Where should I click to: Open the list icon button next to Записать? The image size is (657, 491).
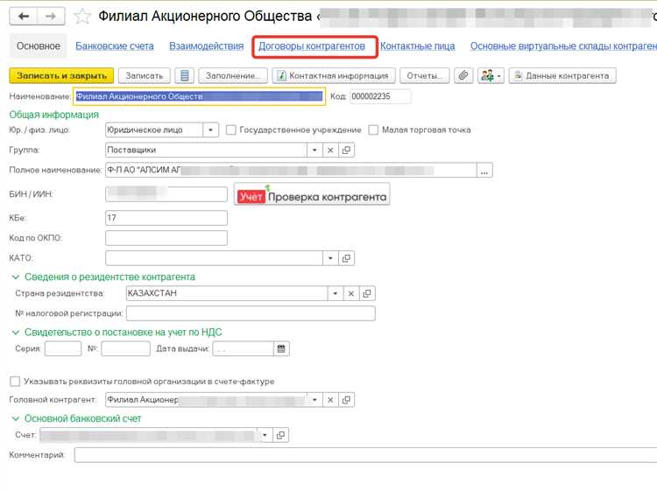tap(184, 76)
